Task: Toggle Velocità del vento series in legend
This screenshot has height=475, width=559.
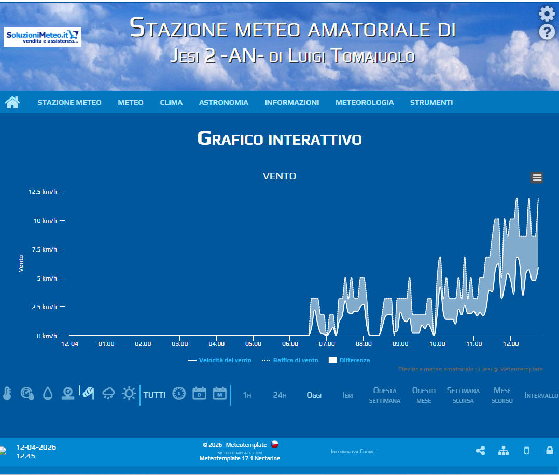Action: pos(220,360)
